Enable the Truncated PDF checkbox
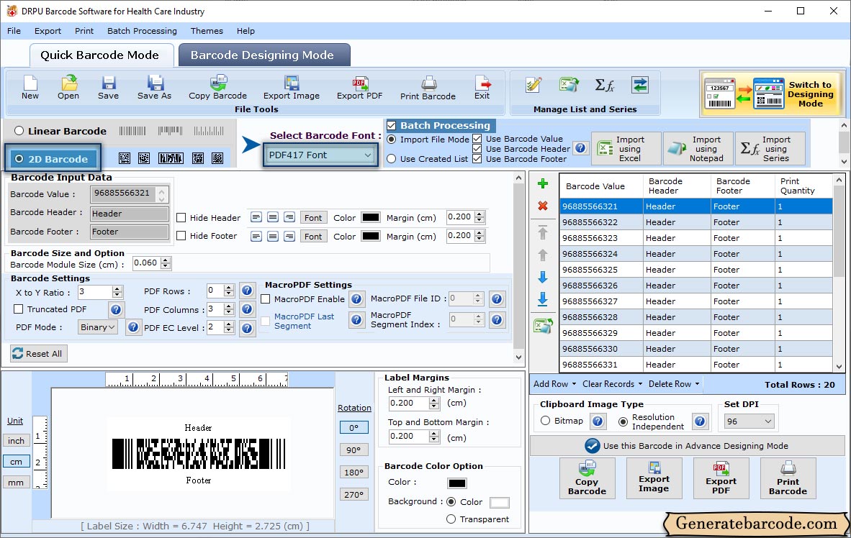 point(19,309)
